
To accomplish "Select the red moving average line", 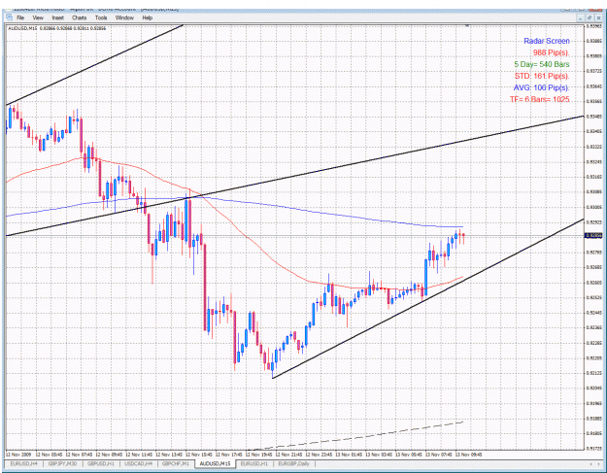I will click(248, 238).
